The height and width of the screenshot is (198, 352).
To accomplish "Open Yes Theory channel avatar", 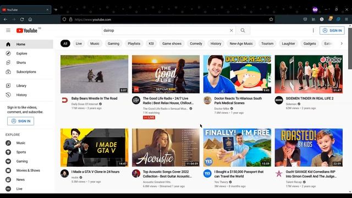I will (207, 174).
